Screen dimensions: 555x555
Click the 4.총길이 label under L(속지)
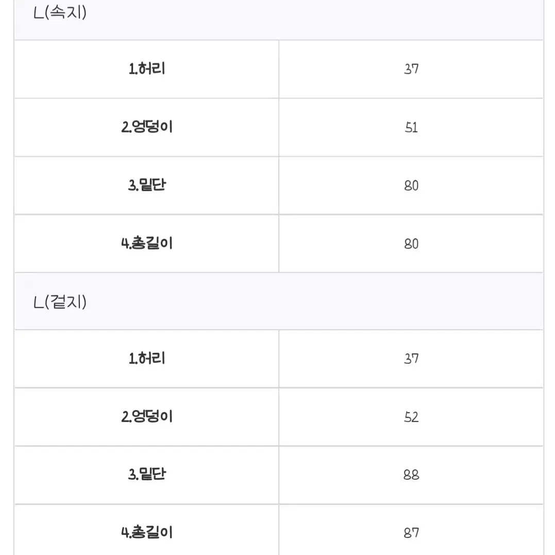[146, 243]
